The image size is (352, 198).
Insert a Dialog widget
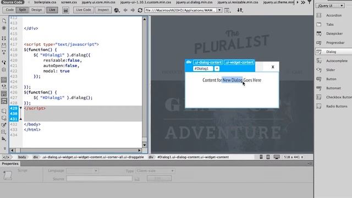pyautogui.click(x=333, y=52)
